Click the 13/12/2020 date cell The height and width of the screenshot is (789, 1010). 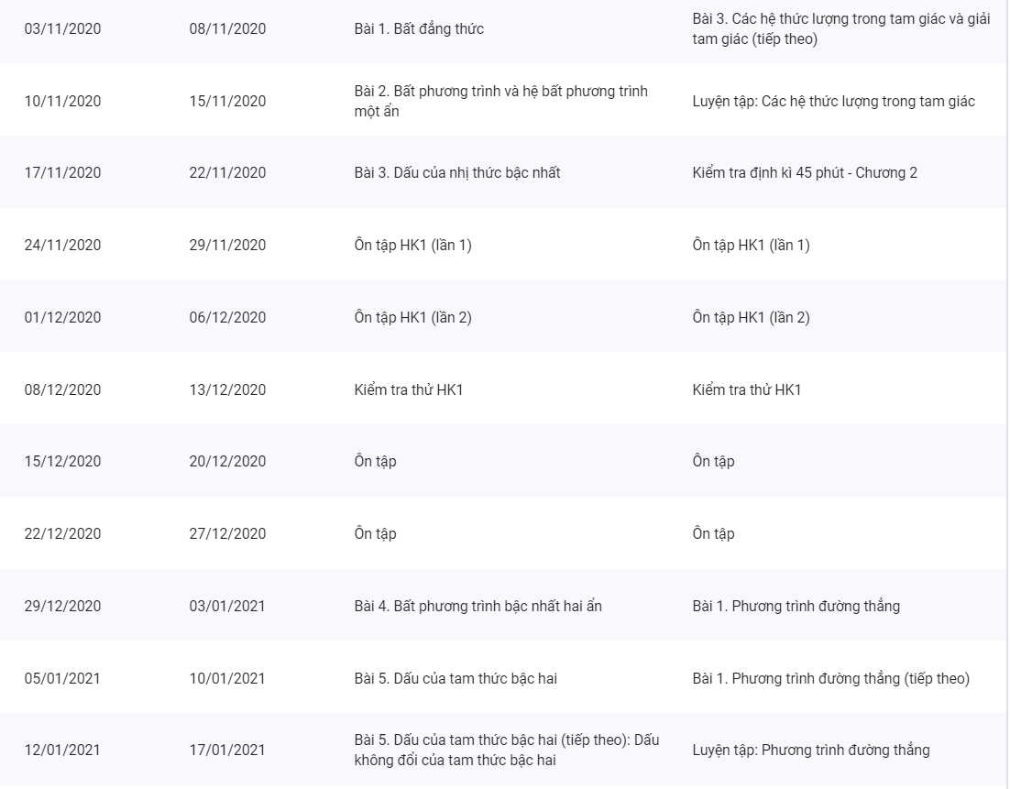point(227,389)
